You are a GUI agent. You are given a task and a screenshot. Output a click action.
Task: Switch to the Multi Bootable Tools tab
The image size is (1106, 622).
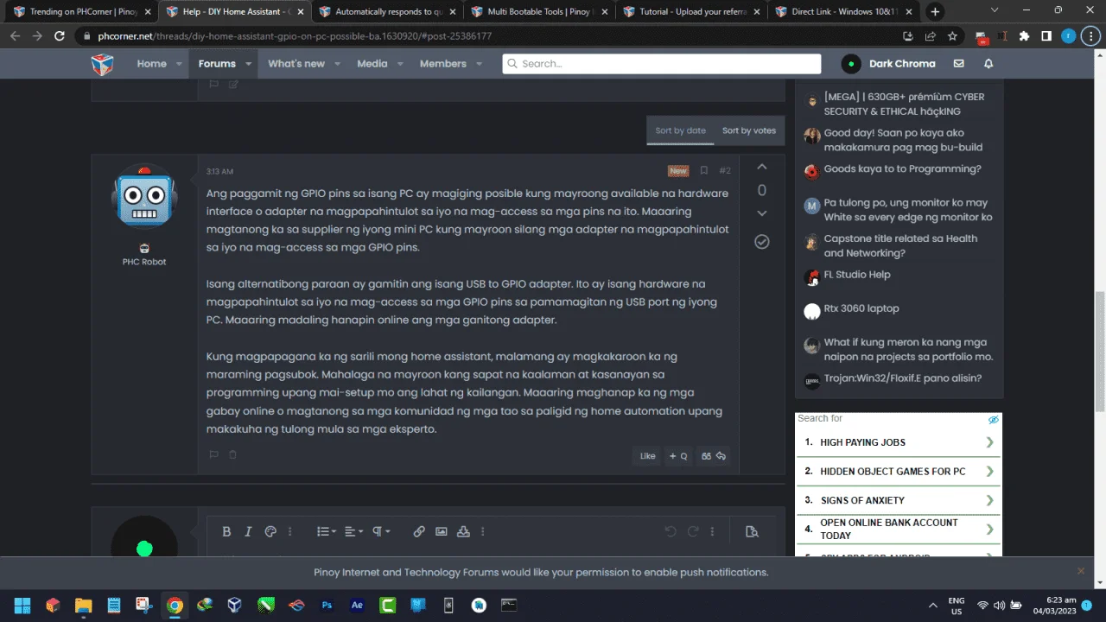[539, 12]
